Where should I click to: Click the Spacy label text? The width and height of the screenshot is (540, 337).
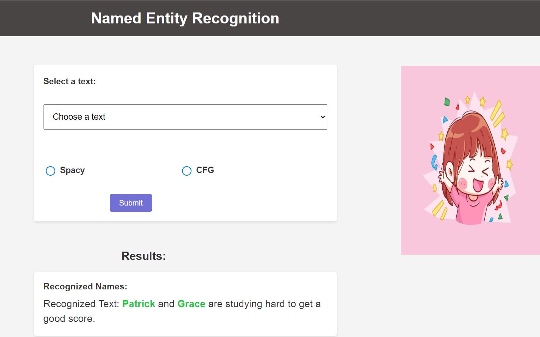pyautogui.click(x=72, y=170)
